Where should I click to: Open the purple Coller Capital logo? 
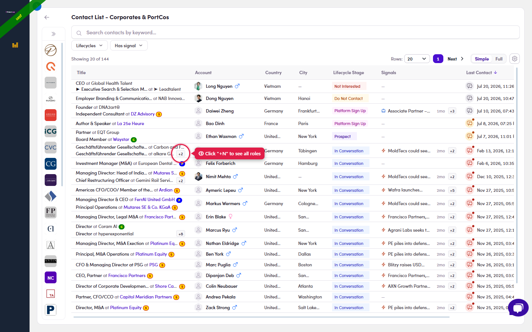point(51,180)
